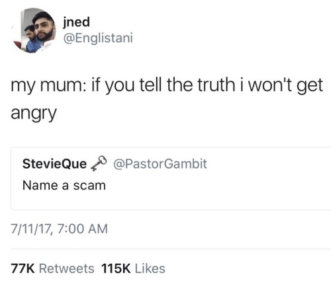Open the @Englistani handle
This screenshot has height=285, width=331.
coord(98,38)
